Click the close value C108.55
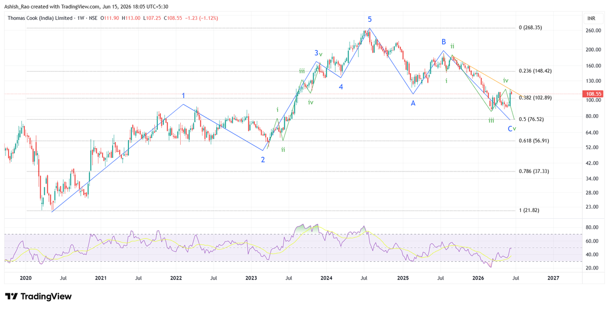609x309 pixels. [x=173, y=18]
